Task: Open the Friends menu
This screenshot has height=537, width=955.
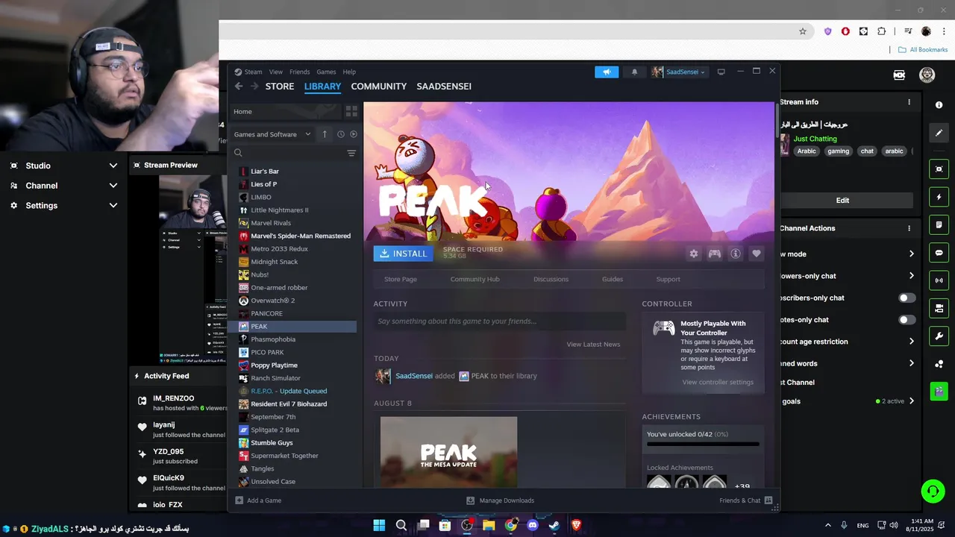Action: click(299, 72)
